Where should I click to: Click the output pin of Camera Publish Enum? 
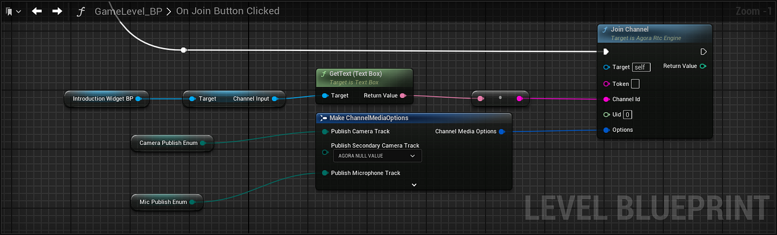203,143
